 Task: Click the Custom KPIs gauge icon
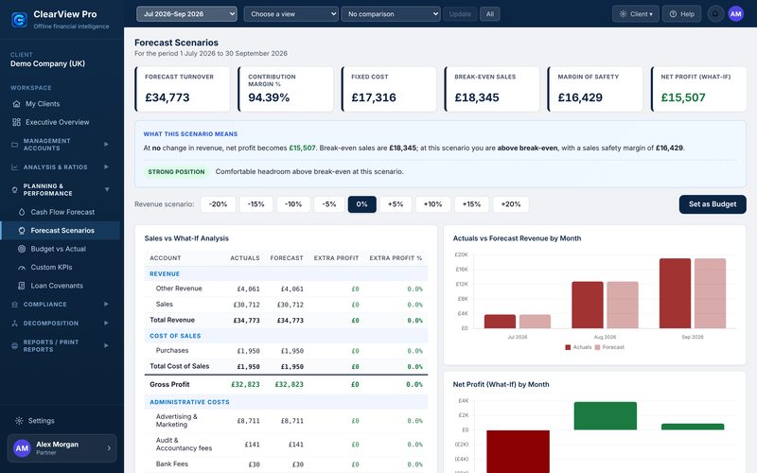pyautogui.click(x=22, y=268)
